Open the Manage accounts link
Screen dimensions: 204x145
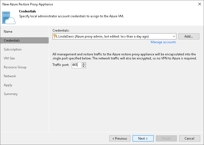(x=163, y=42)
